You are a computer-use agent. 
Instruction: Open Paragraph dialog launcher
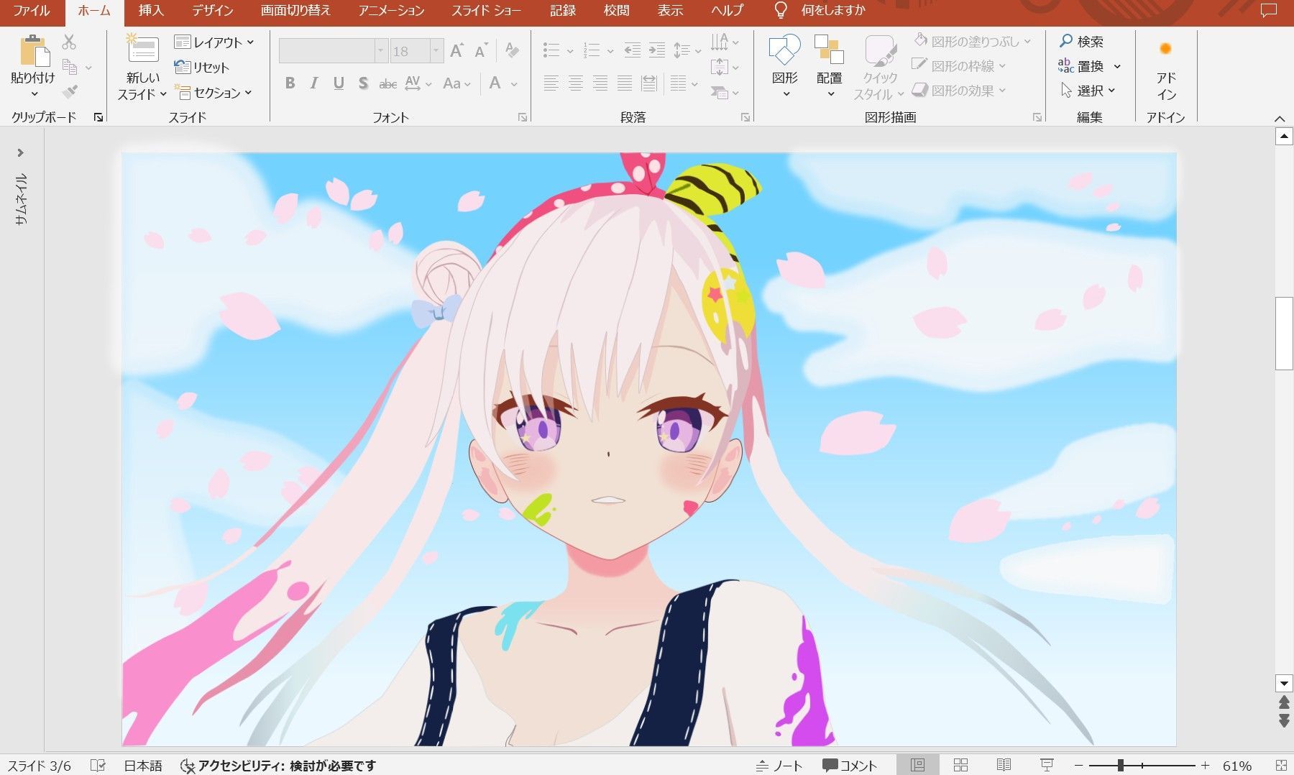click(745, 117)
